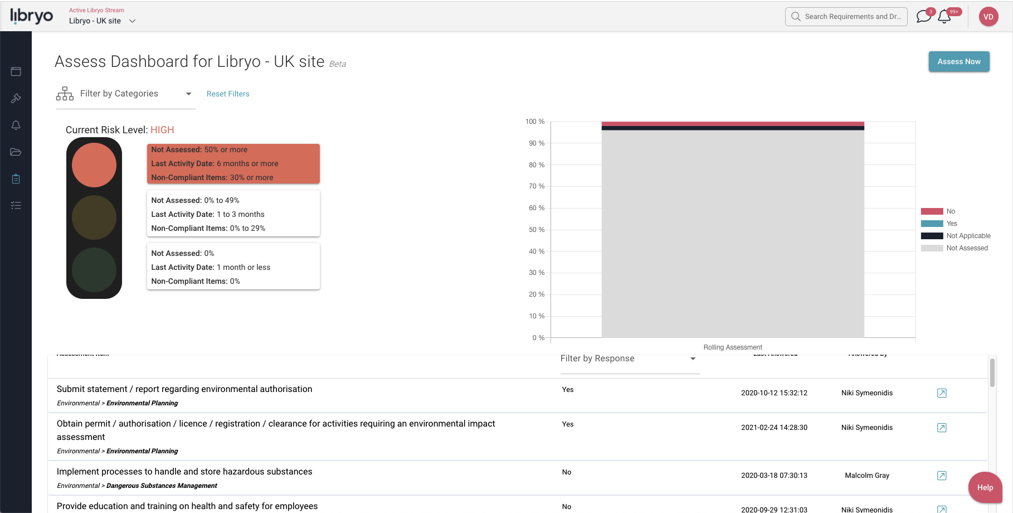Open external link for hazardous substances row
Screen dimensions: 1013x513
pos(942,476)
